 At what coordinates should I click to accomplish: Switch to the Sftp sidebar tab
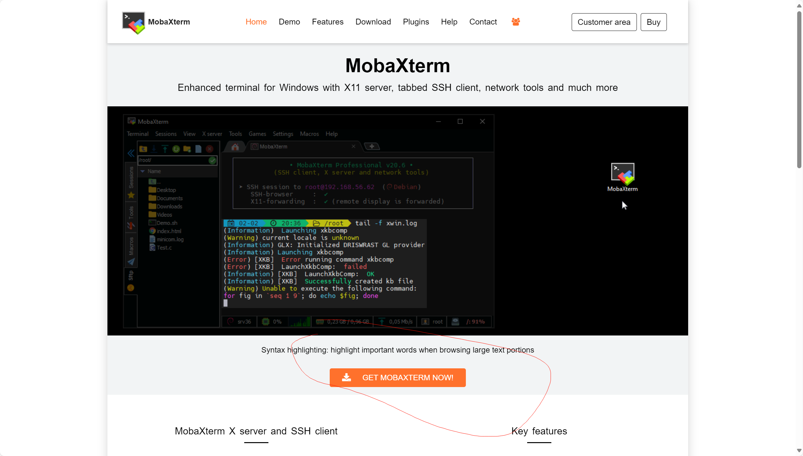pyautogui.click(x=131, y=275)
